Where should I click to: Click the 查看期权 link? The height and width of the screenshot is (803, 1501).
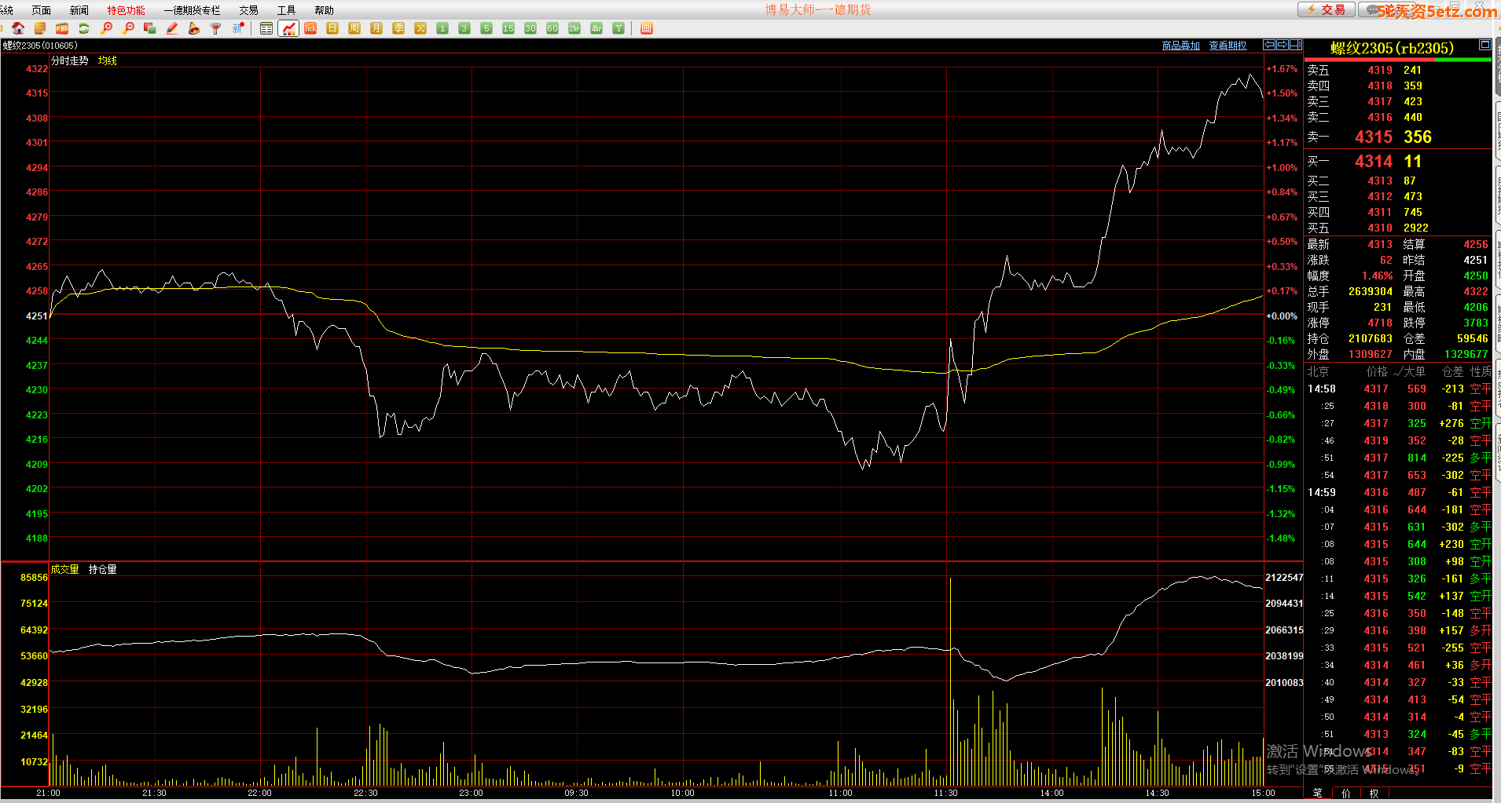click(x=1228, y=46)
